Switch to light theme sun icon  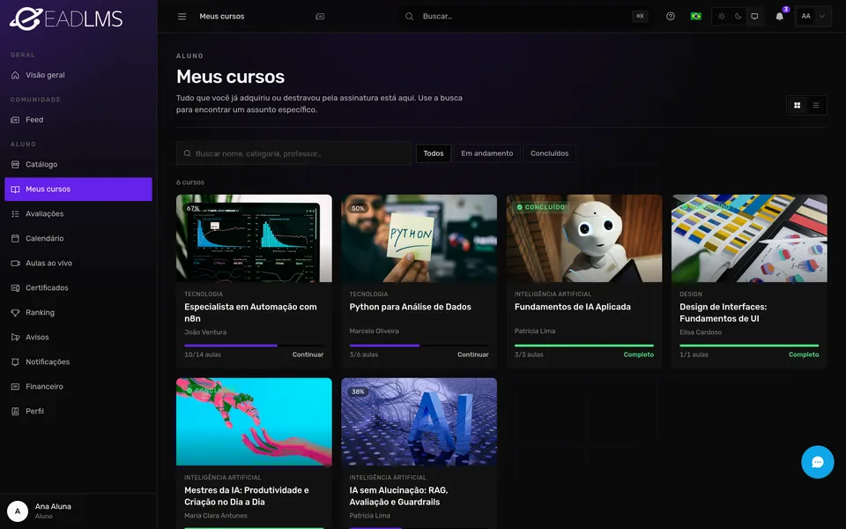(722, 16)
